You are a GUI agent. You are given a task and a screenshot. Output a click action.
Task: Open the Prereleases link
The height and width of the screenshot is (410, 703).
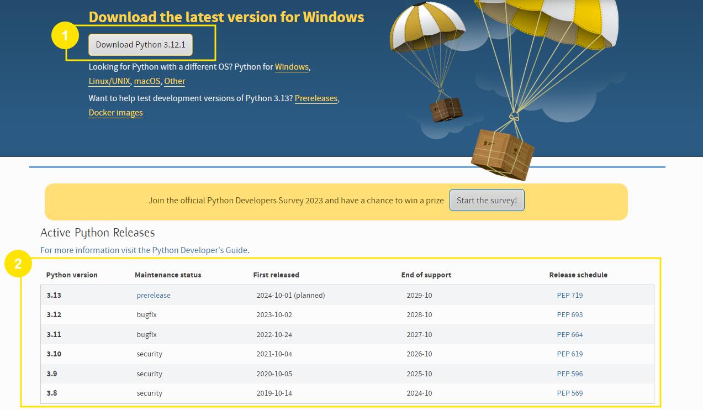(316, 98)
